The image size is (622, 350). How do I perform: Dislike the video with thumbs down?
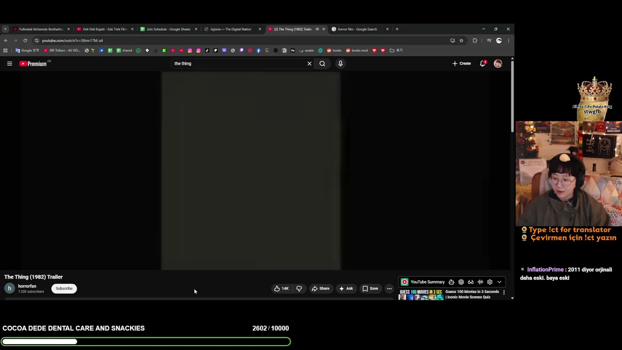click(x=299, y=289)
